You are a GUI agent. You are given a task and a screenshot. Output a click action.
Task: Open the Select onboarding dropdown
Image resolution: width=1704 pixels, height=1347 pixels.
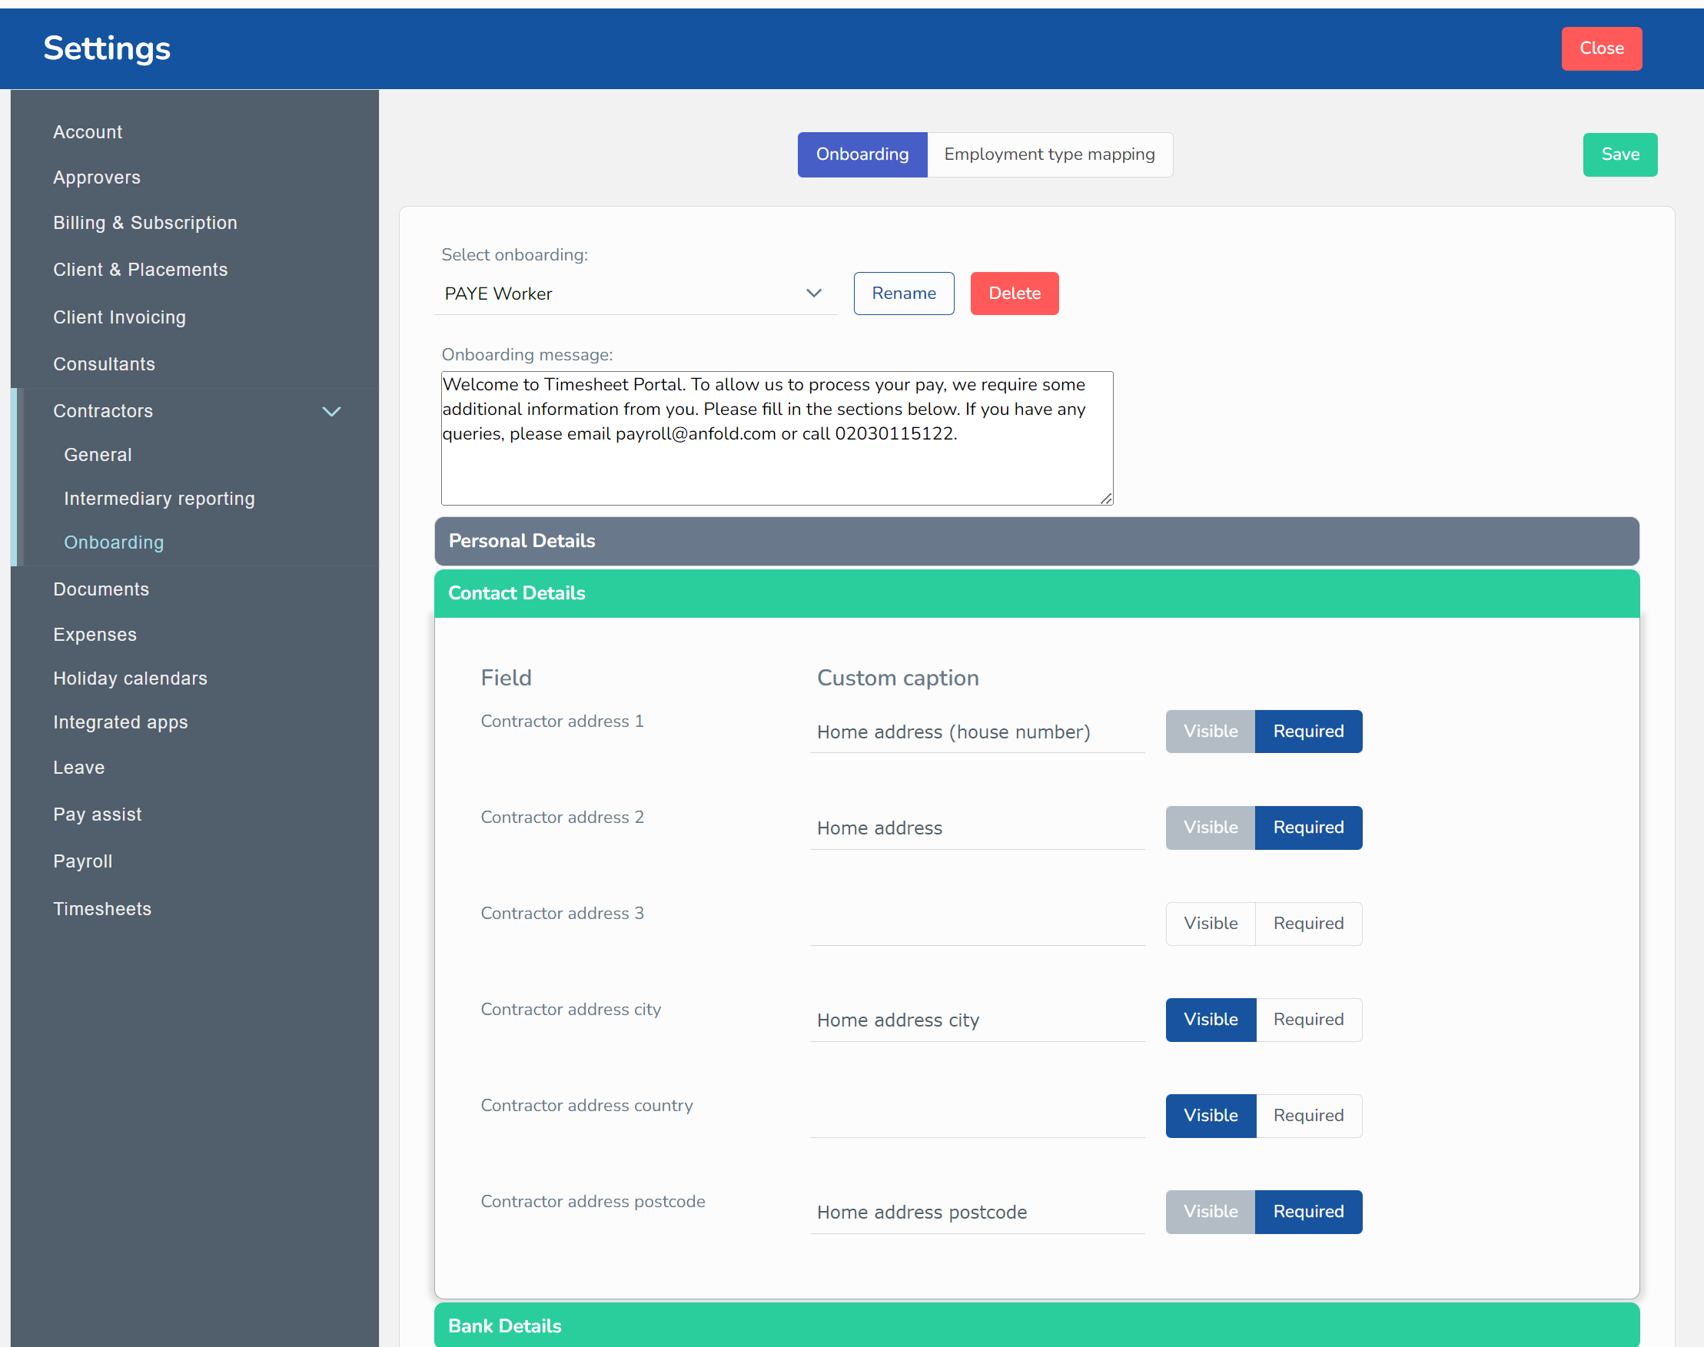click(x=635, y=294)
